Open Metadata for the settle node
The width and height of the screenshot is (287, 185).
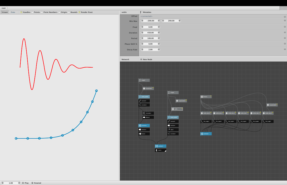click(x=146, y=12)
